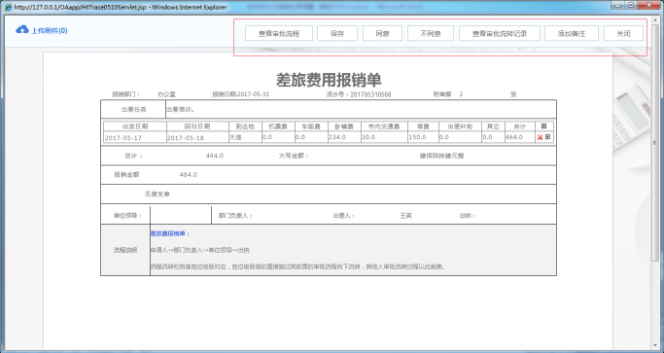Click departure date cell 2017-05-17
The width and height of the screenshot is (664, 353).
135,137
